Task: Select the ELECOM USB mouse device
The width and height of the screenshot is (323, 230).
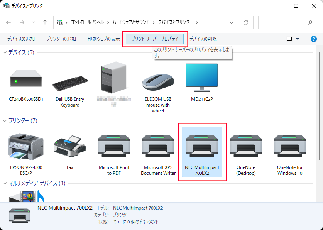Action: pyautogui.click(x=158, y=82)
